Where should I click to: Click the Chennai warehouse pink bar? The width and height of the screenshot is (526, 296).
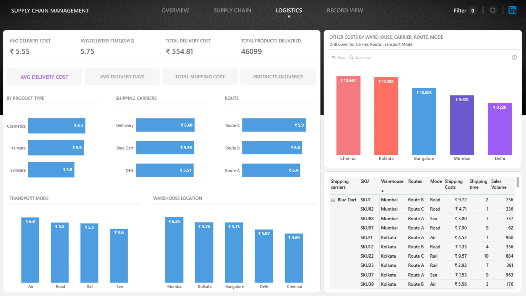[x=348, y=116]
